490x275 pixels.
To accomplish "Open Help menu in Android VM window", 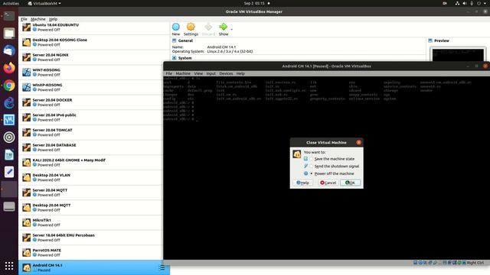I will tap(240, 73).
